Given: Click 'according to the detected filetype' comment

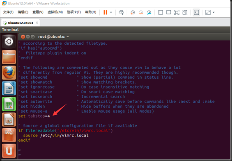Looking at the screenshot, I should (x=63, y=43).
